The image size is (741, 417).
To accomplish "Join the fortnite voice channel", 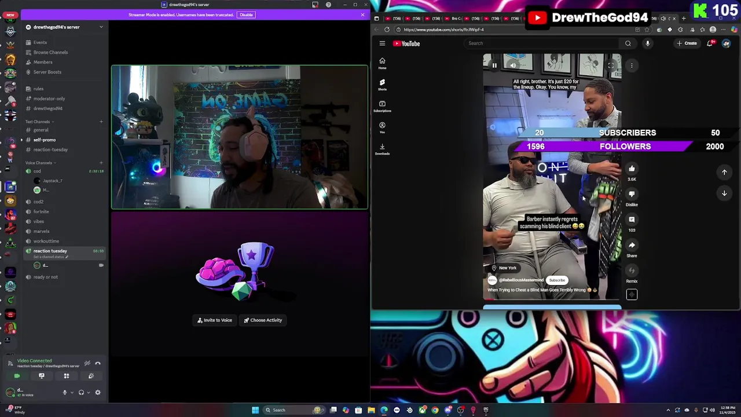I will (x=41, y=211).
